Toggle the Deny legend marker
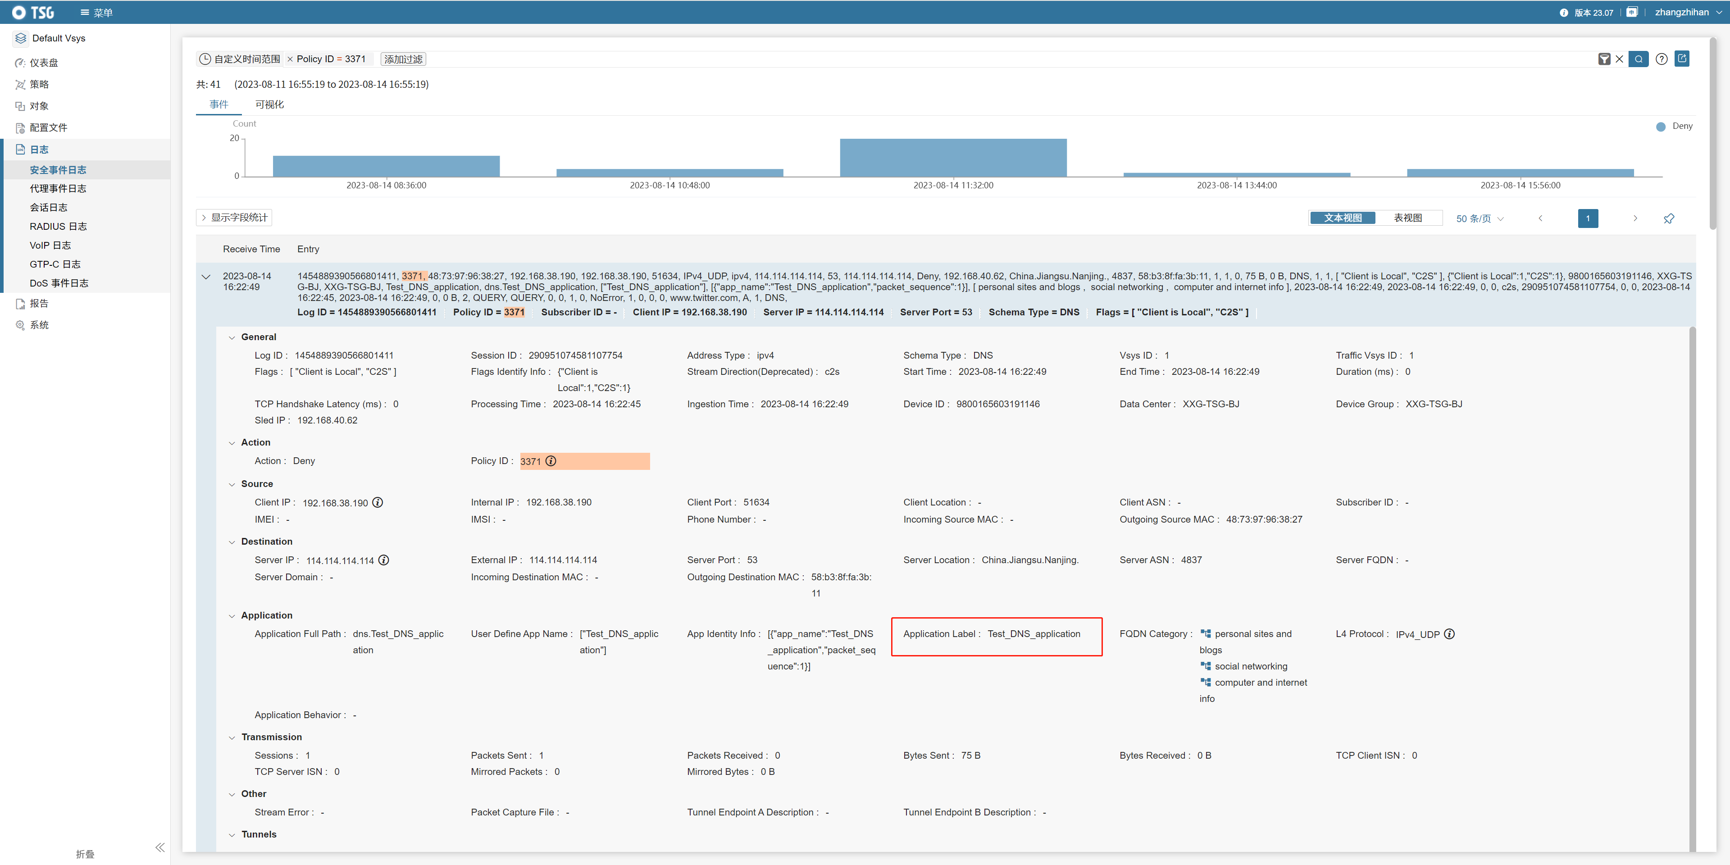 pos(1660,126)
